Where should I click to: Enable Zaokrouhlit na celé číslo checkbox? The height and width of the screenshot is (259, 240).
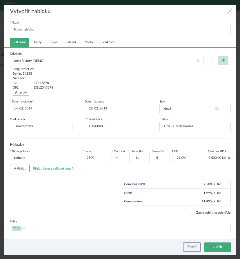click(191, 213)
